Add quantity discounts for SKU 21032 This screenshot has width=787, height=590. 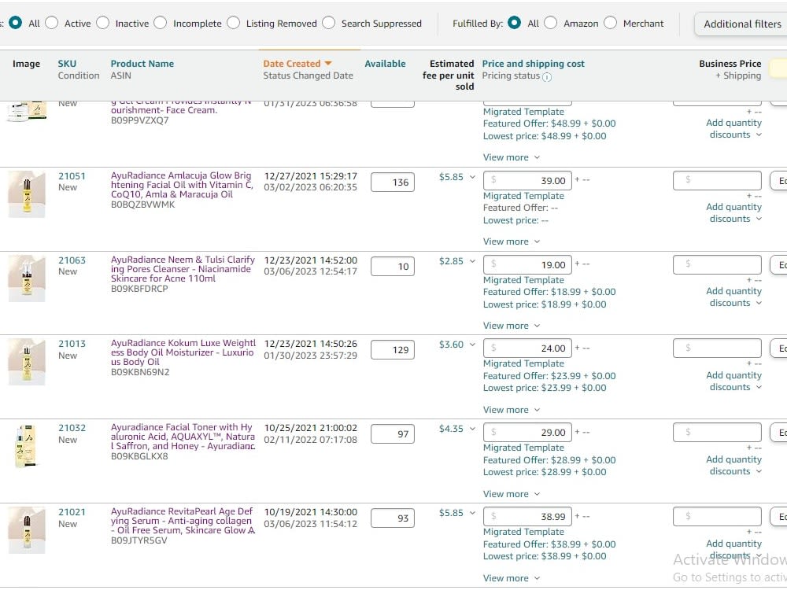tap(733, 466)
